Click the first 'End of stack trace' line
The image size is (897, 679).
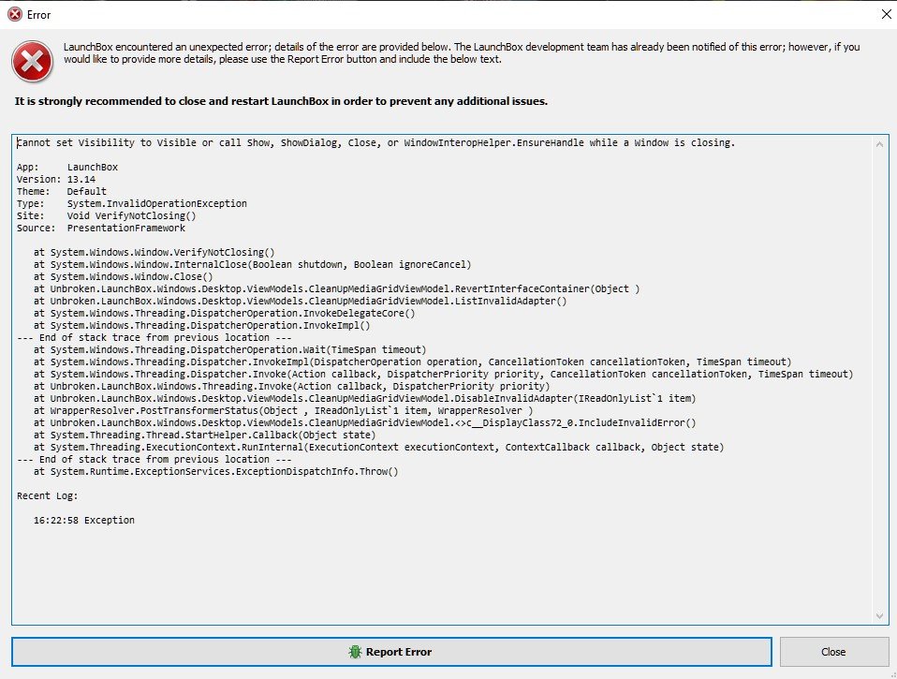coord(154,337)
